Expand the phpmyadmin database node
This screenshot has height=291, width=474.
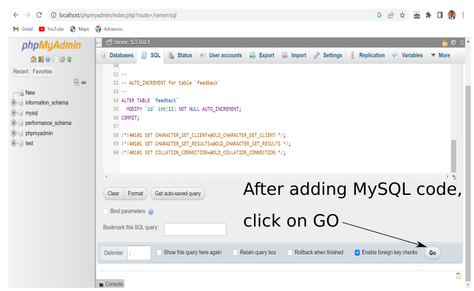[x=13, y=133]
